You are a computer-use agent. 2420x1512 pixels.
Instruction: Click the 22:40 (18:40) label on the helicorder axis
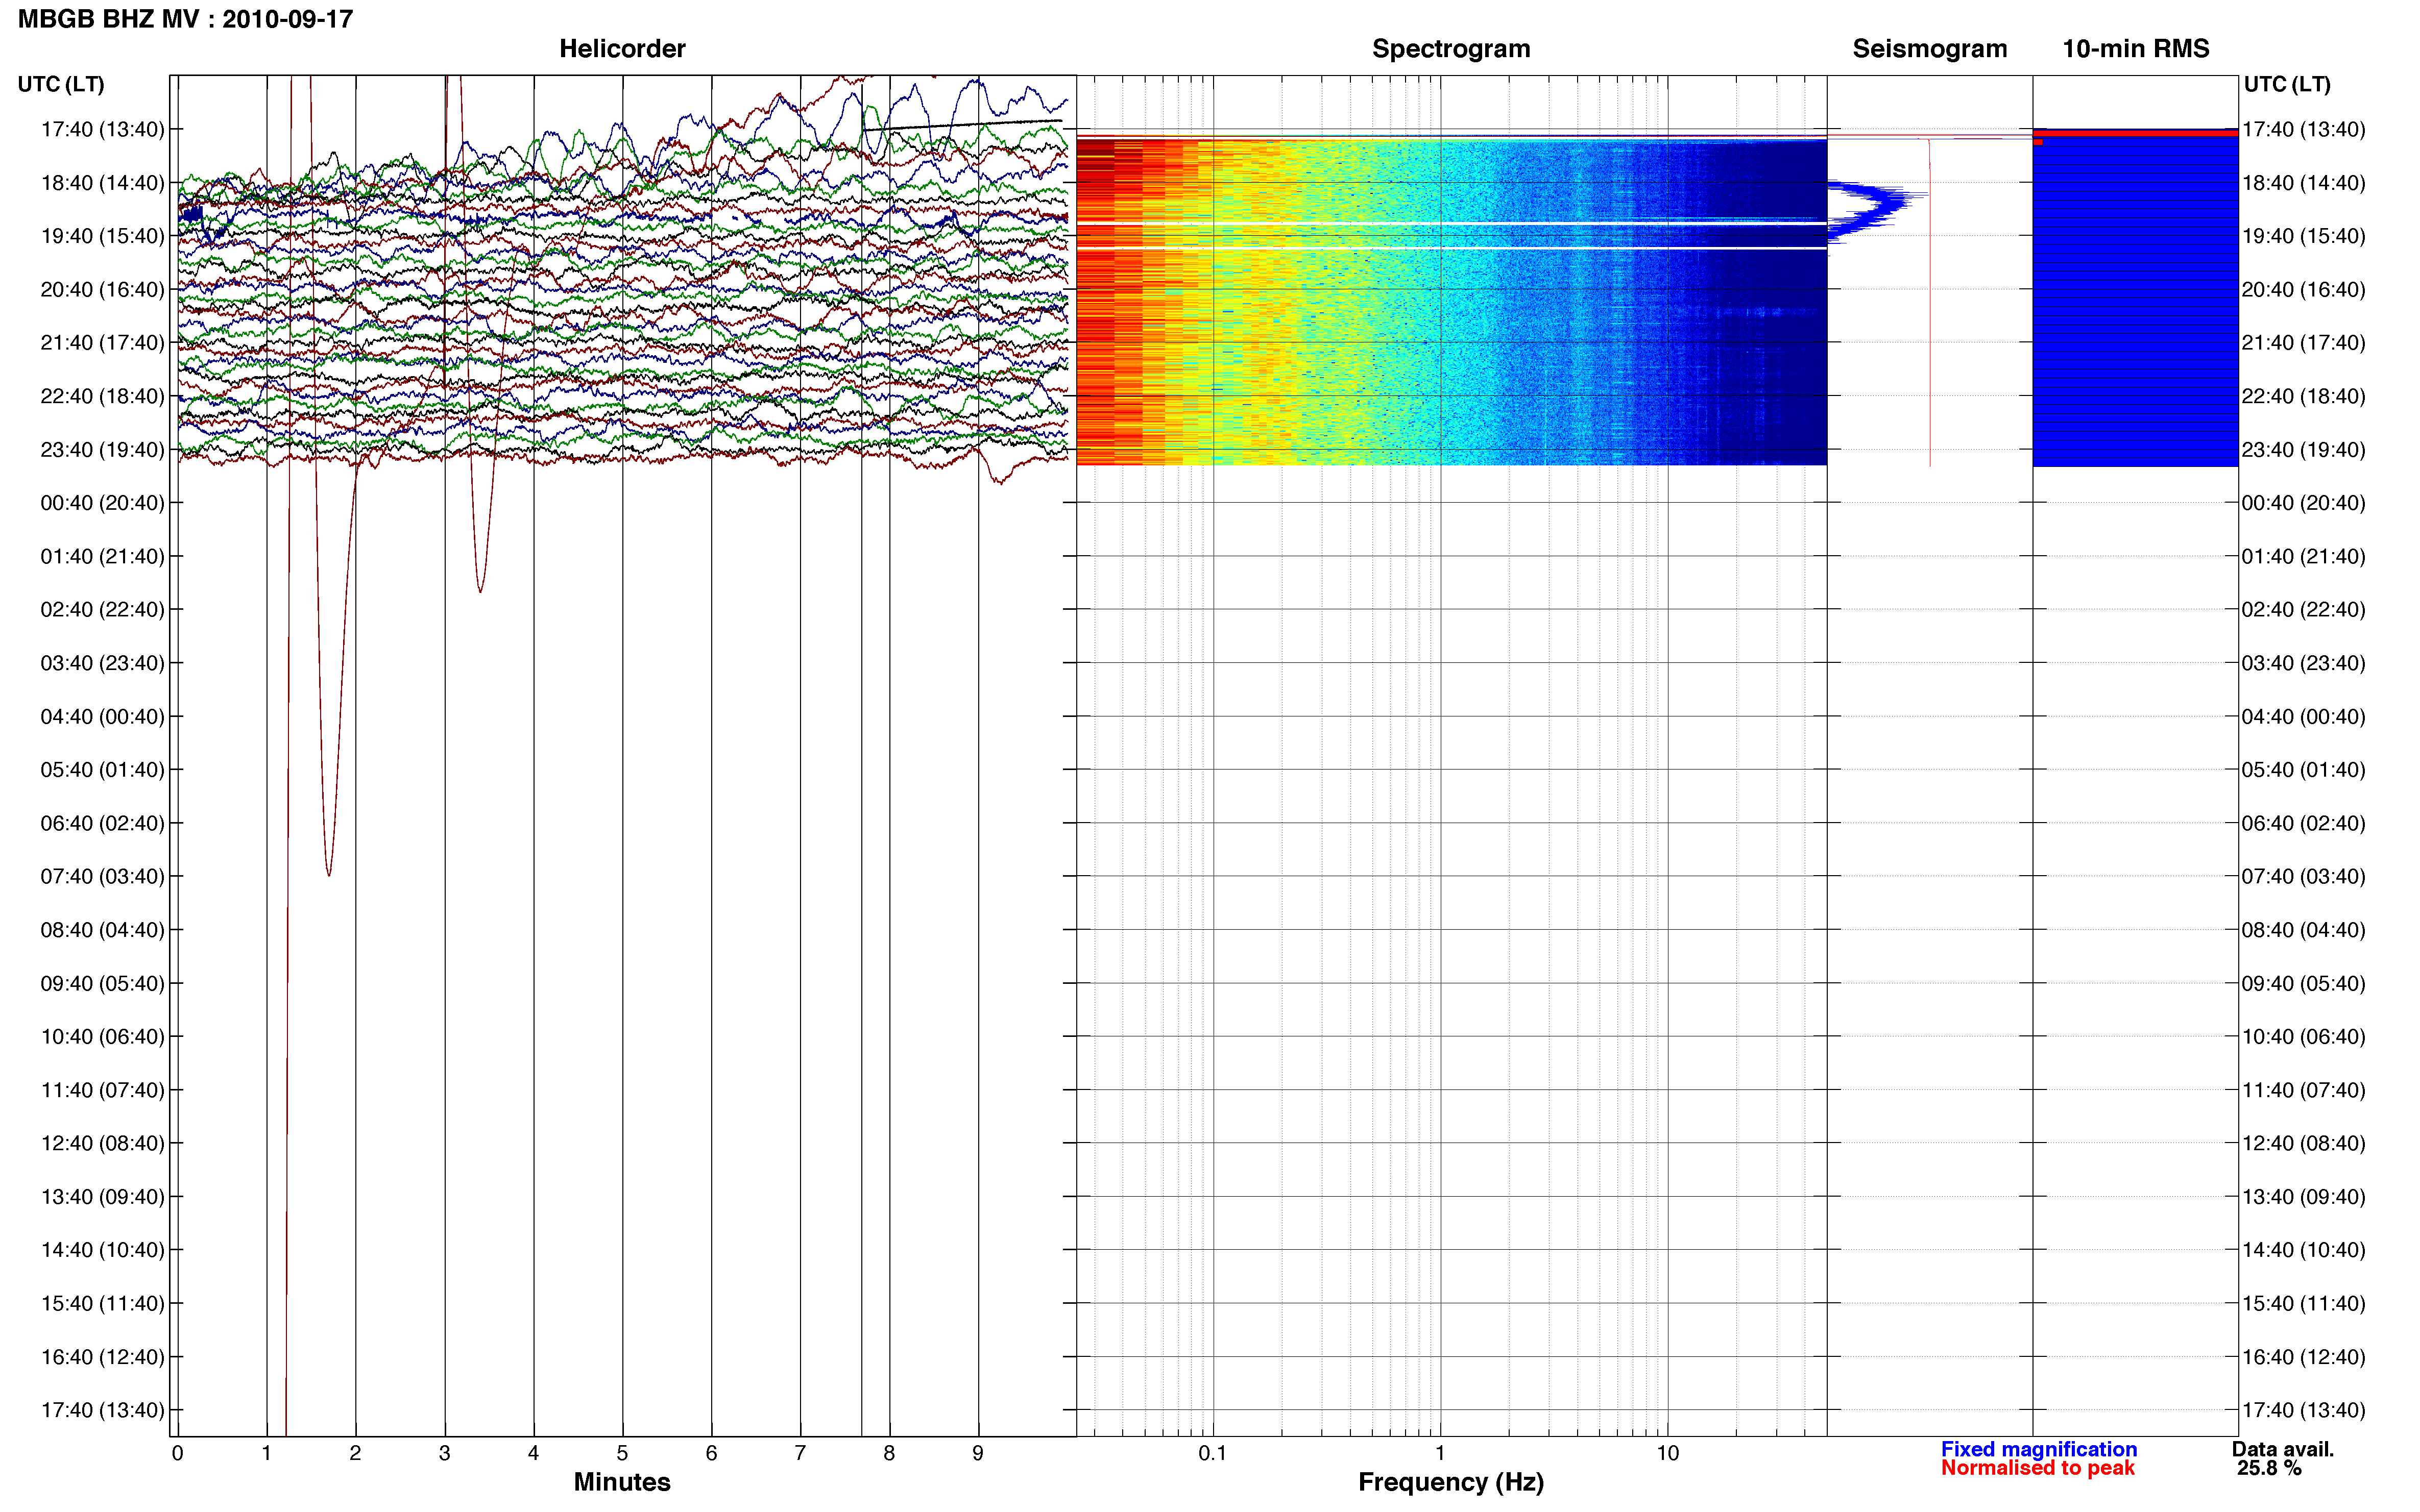[102, 395]
